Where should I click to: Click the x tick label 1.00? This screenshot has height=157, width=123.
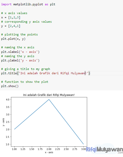(14, 149)
